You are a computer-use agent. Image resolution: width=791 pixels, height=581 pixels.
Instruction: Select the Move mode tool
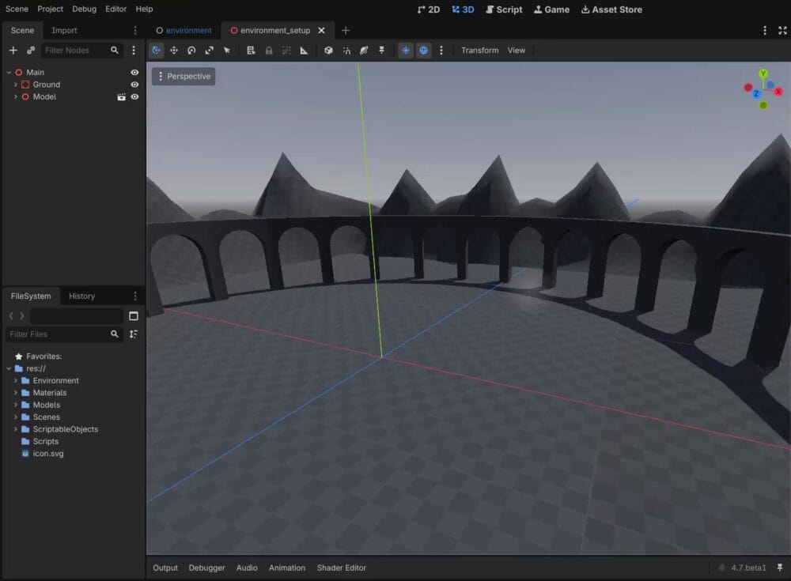click(x=173, y=51)
